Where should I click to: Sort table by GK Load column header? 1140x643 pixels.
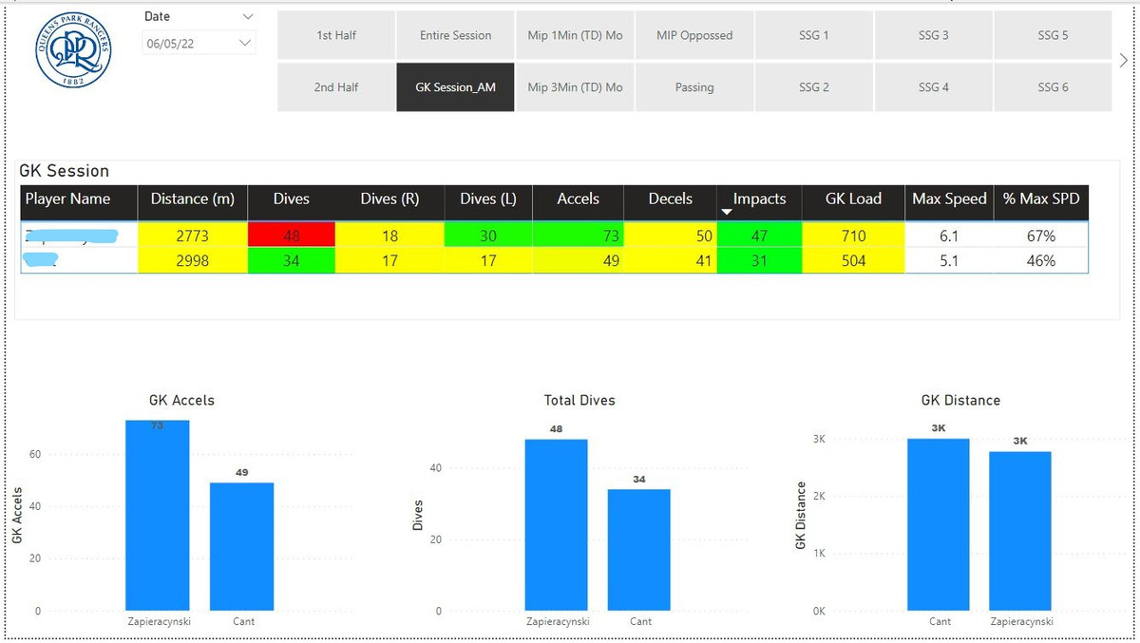853,199
